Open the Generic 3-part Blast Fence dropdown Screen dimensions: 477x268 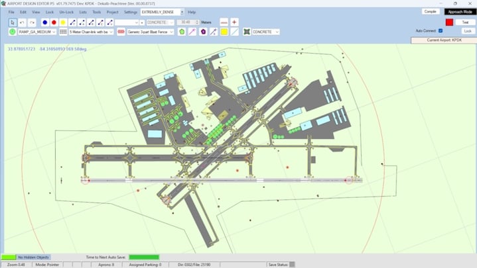[x=151, y=32]
